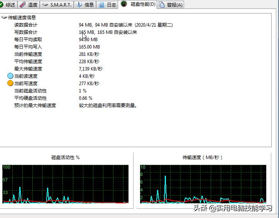
Task: Open the 警报(A) alerts tab
Action: coord(171,5)
